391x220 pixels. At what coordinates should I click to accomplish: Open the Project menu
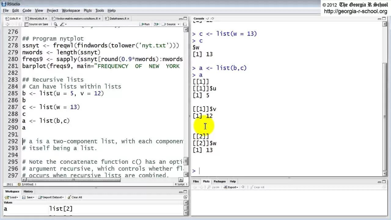pos(52,10)
